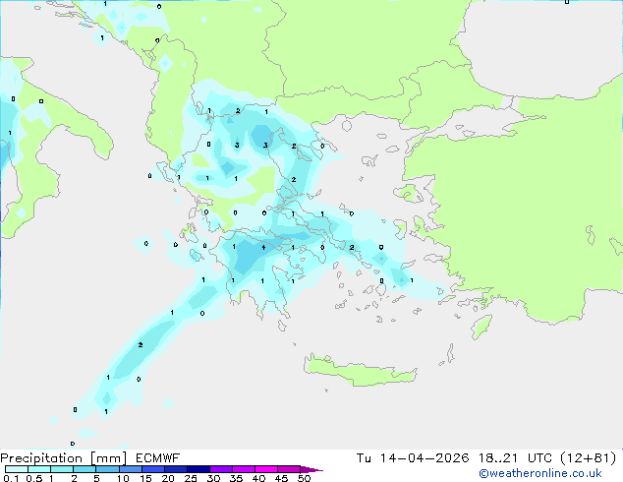Click the magenta swatch between 40 and 45
Image resolution: width=623 pixels, height=482 pixels.
click(x=266, y=469)
